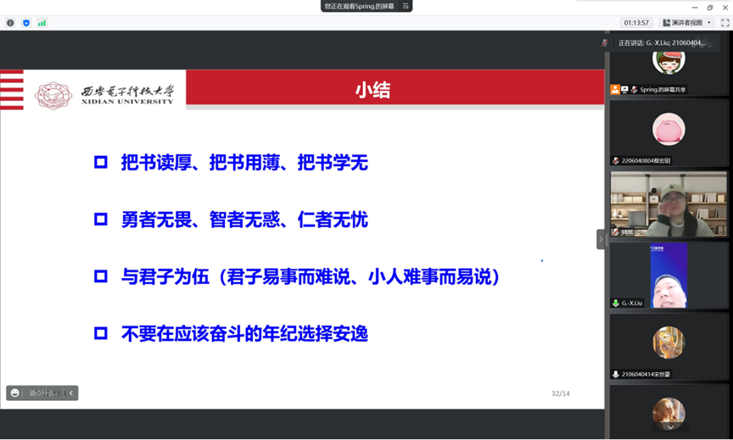733x440 pixels.
Task: Collapse the chat input bar arrow
Action: pyautogui.click(x=71, y=393)
